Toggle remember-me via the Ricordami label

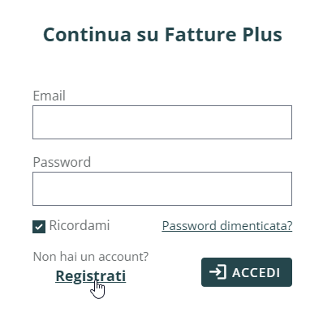[80, 225]
